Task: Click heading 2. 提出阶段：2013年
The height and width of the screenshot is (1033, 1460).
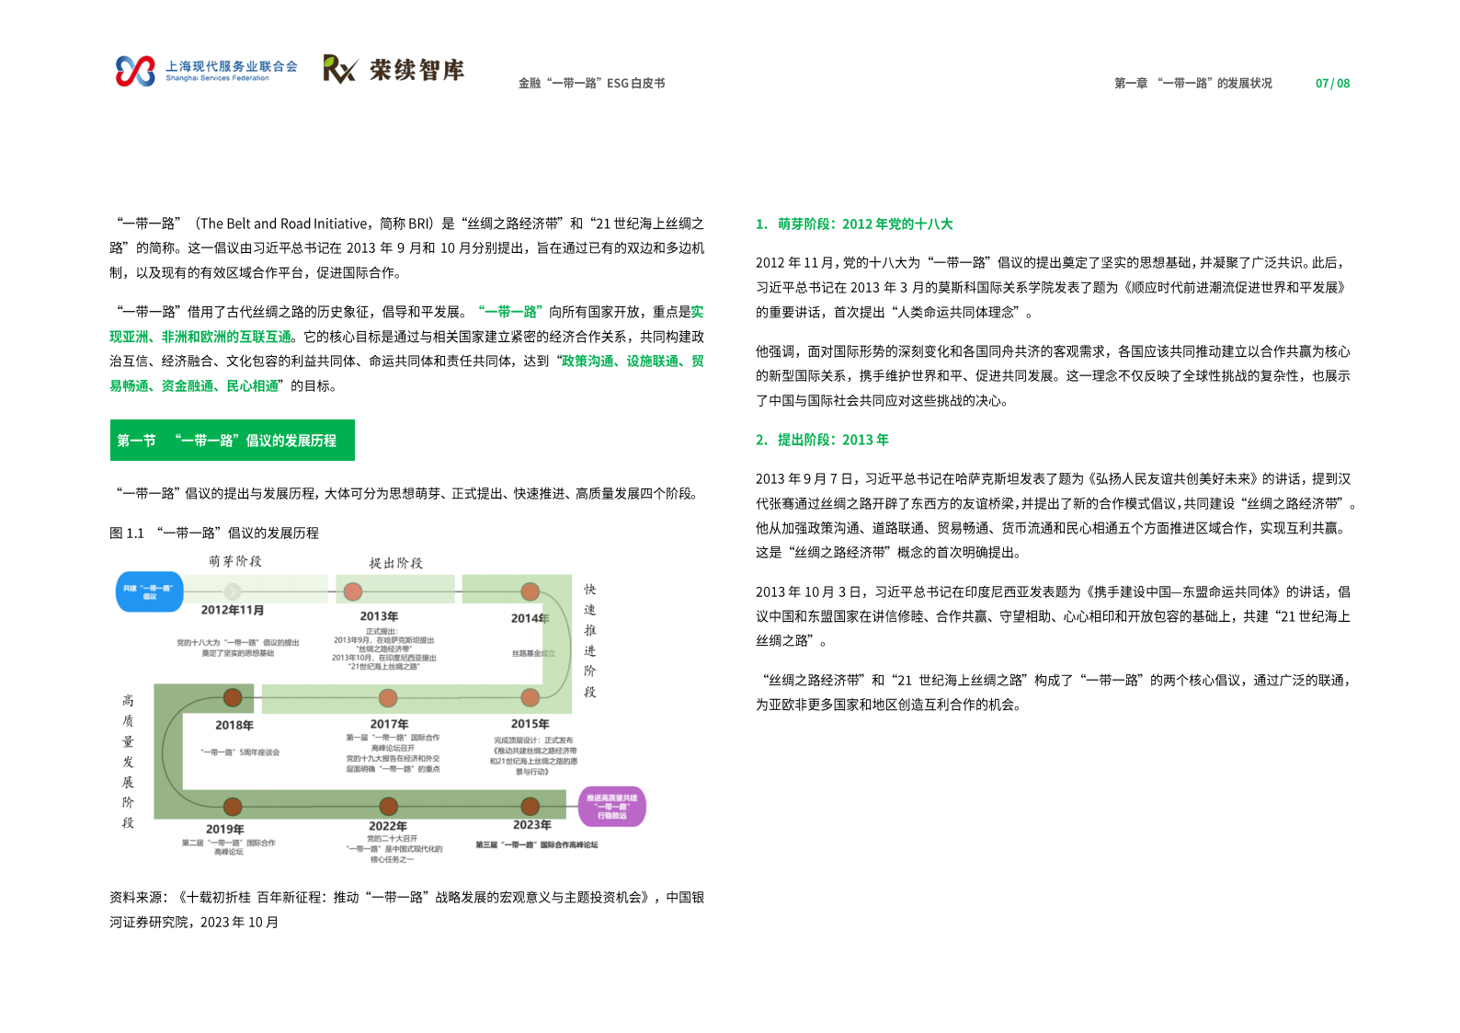Action: pos(822,440)
